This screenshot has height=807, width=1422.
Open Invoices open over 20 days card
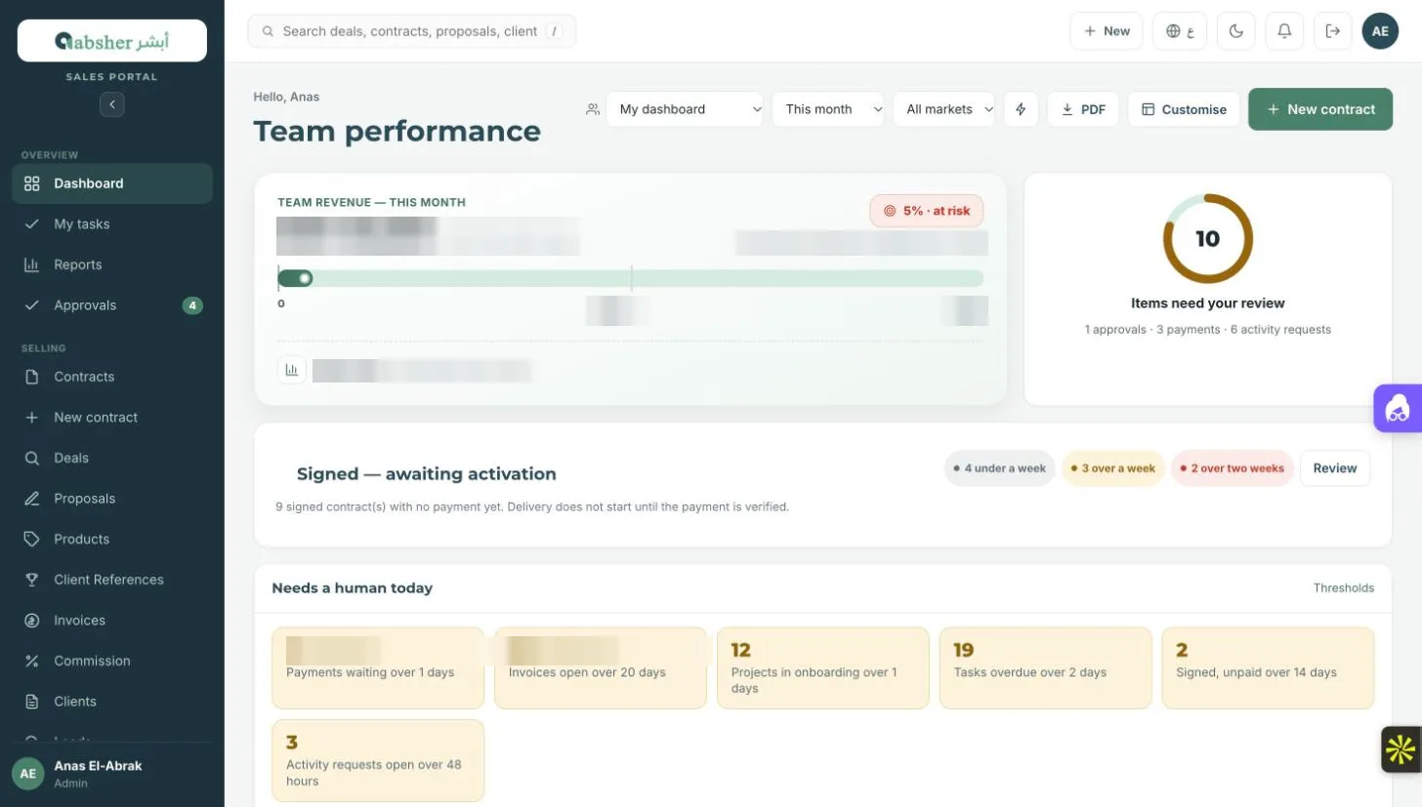[601, 667]
